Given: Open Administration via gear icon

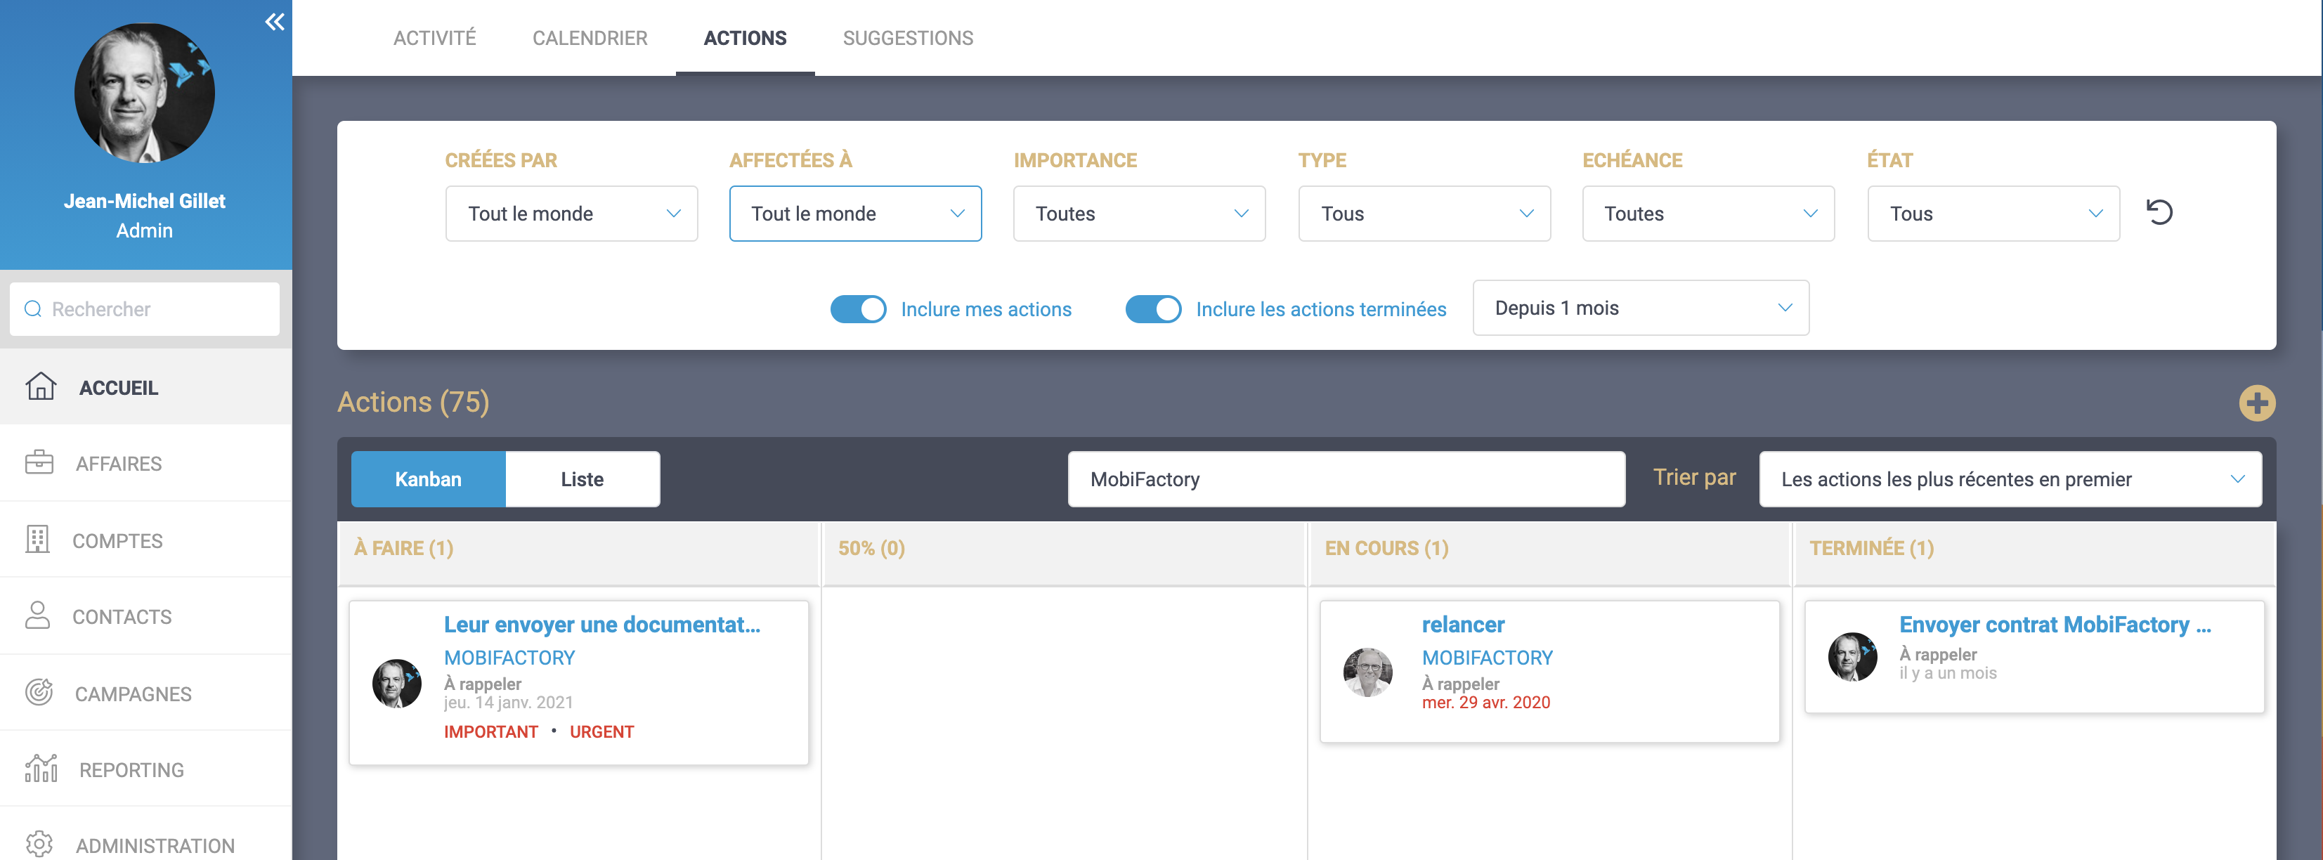Looking at the screenshot, I should (x=39, y=844).
